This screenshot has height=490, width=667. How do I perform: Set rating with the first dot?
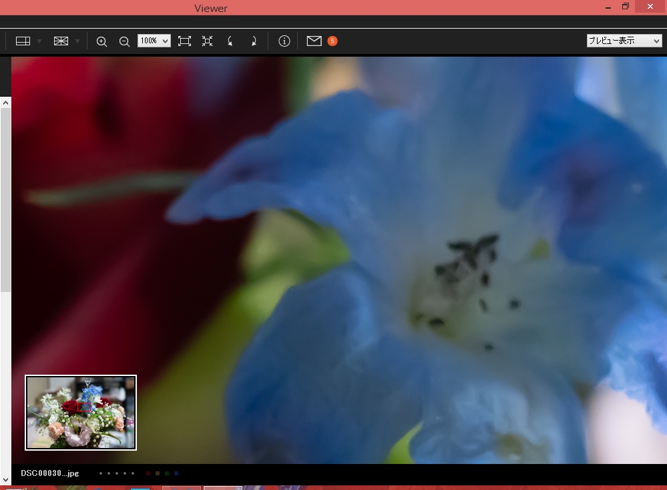[100, 473]
